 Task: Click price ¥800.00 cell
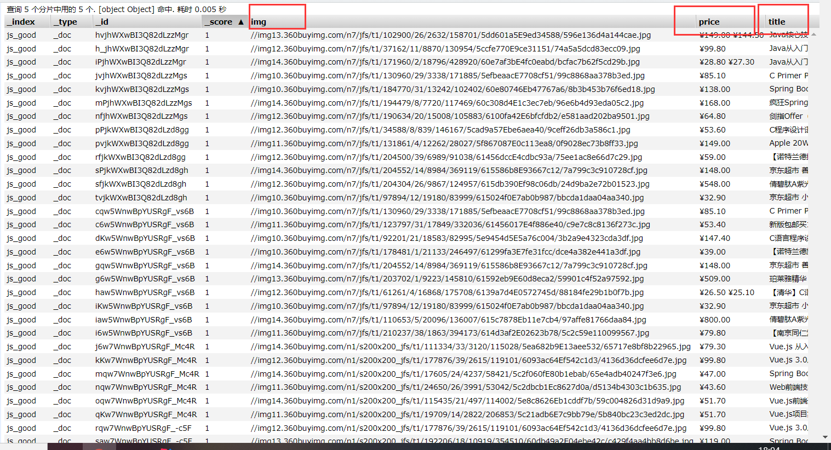[715, 320]
